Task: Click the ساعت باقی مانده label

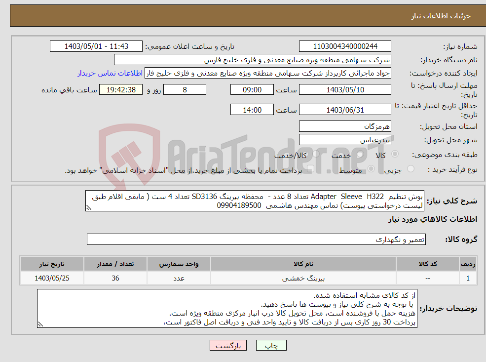Action: click(69, 90)
